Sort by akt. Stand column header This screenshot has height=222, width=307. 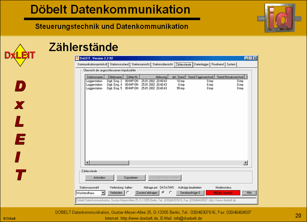(177, 77)
